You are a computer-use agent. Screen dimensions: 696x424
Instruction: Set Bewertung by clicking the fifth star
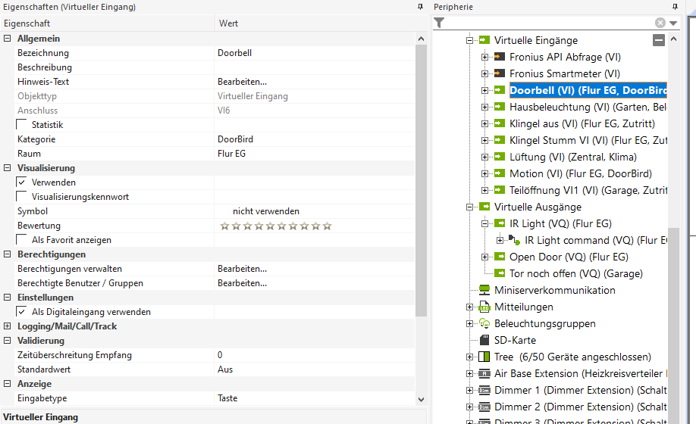[270, 226]
